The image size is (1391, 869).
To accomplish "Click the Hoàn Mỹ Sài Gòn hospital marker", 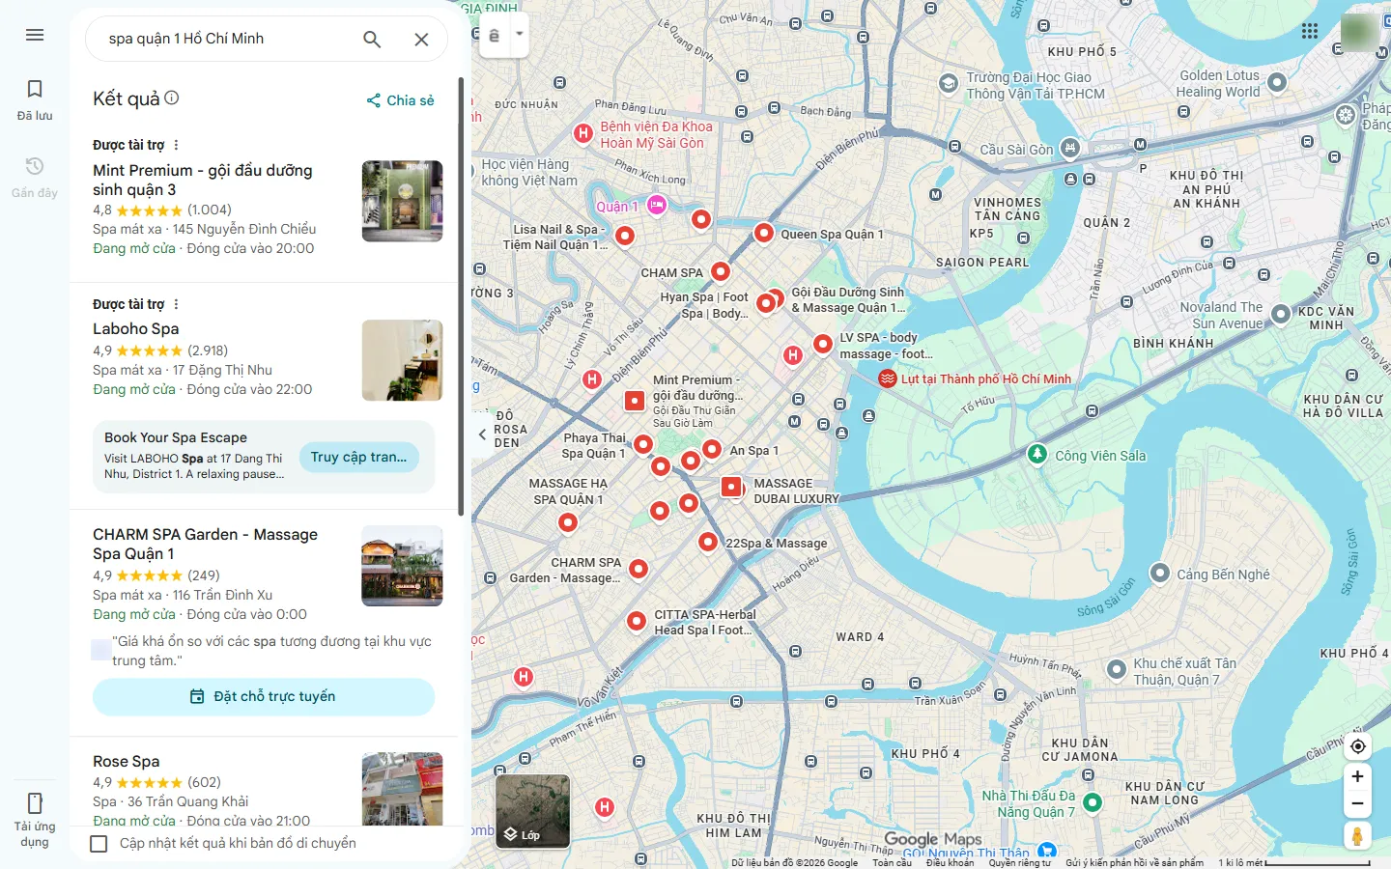I will pyautogui.click(x=583, y=134).
